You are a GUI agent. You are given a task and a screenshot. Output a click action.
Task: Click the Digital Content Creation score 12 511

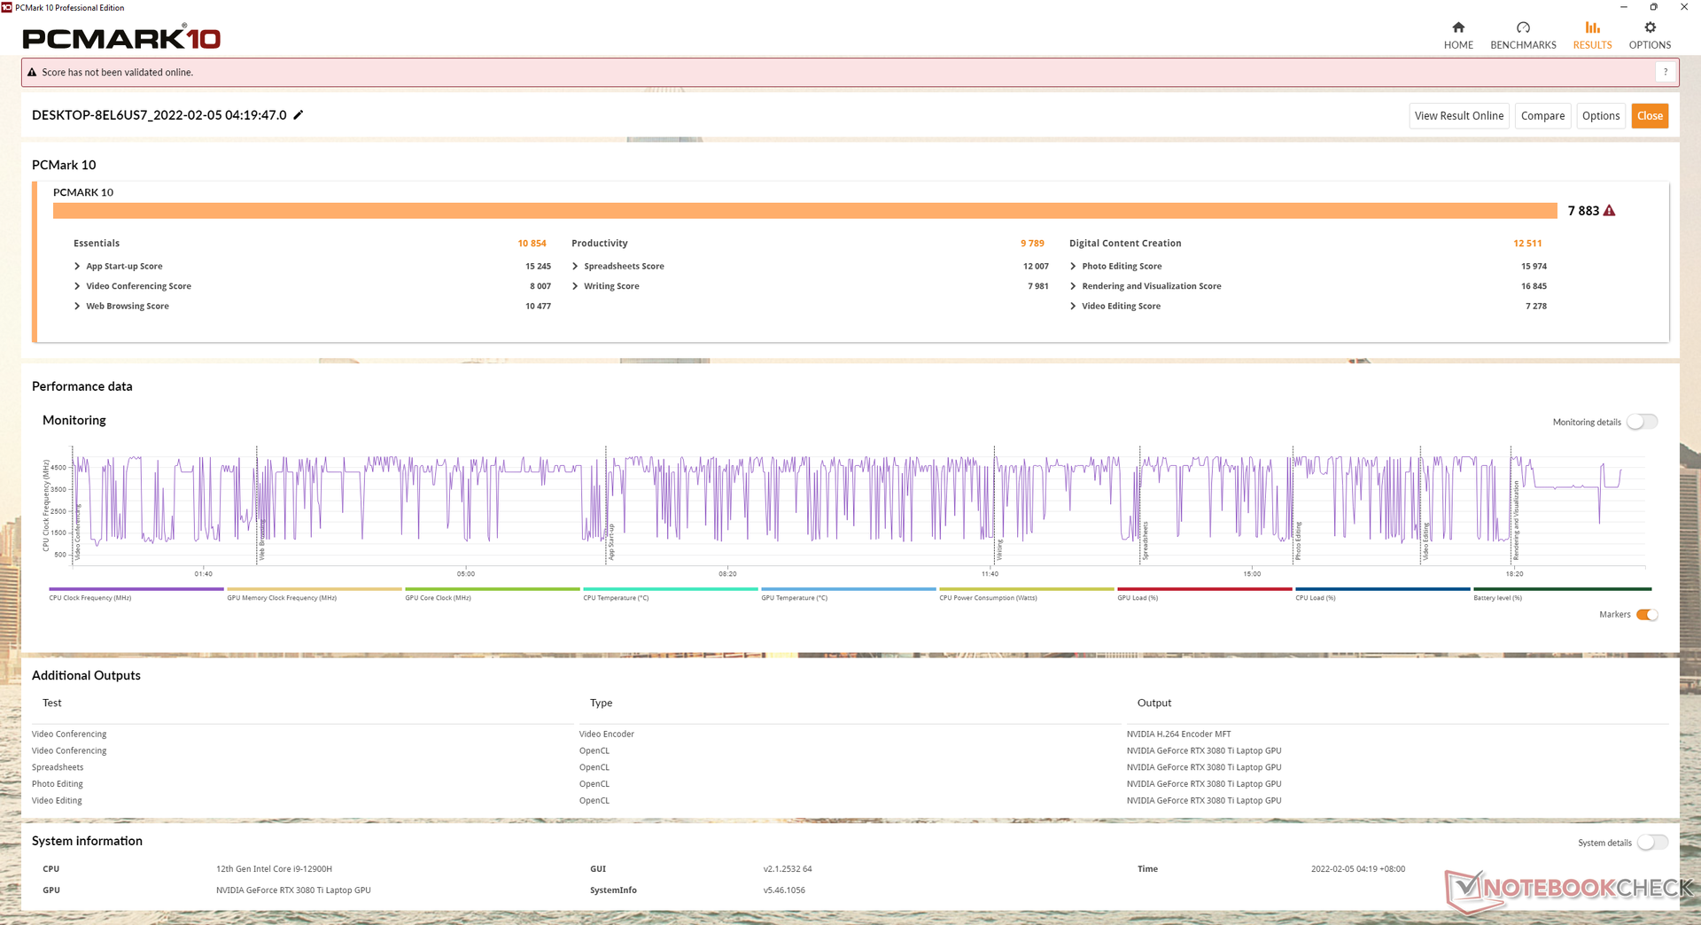pyautogui.click(x=1527, y=244)
